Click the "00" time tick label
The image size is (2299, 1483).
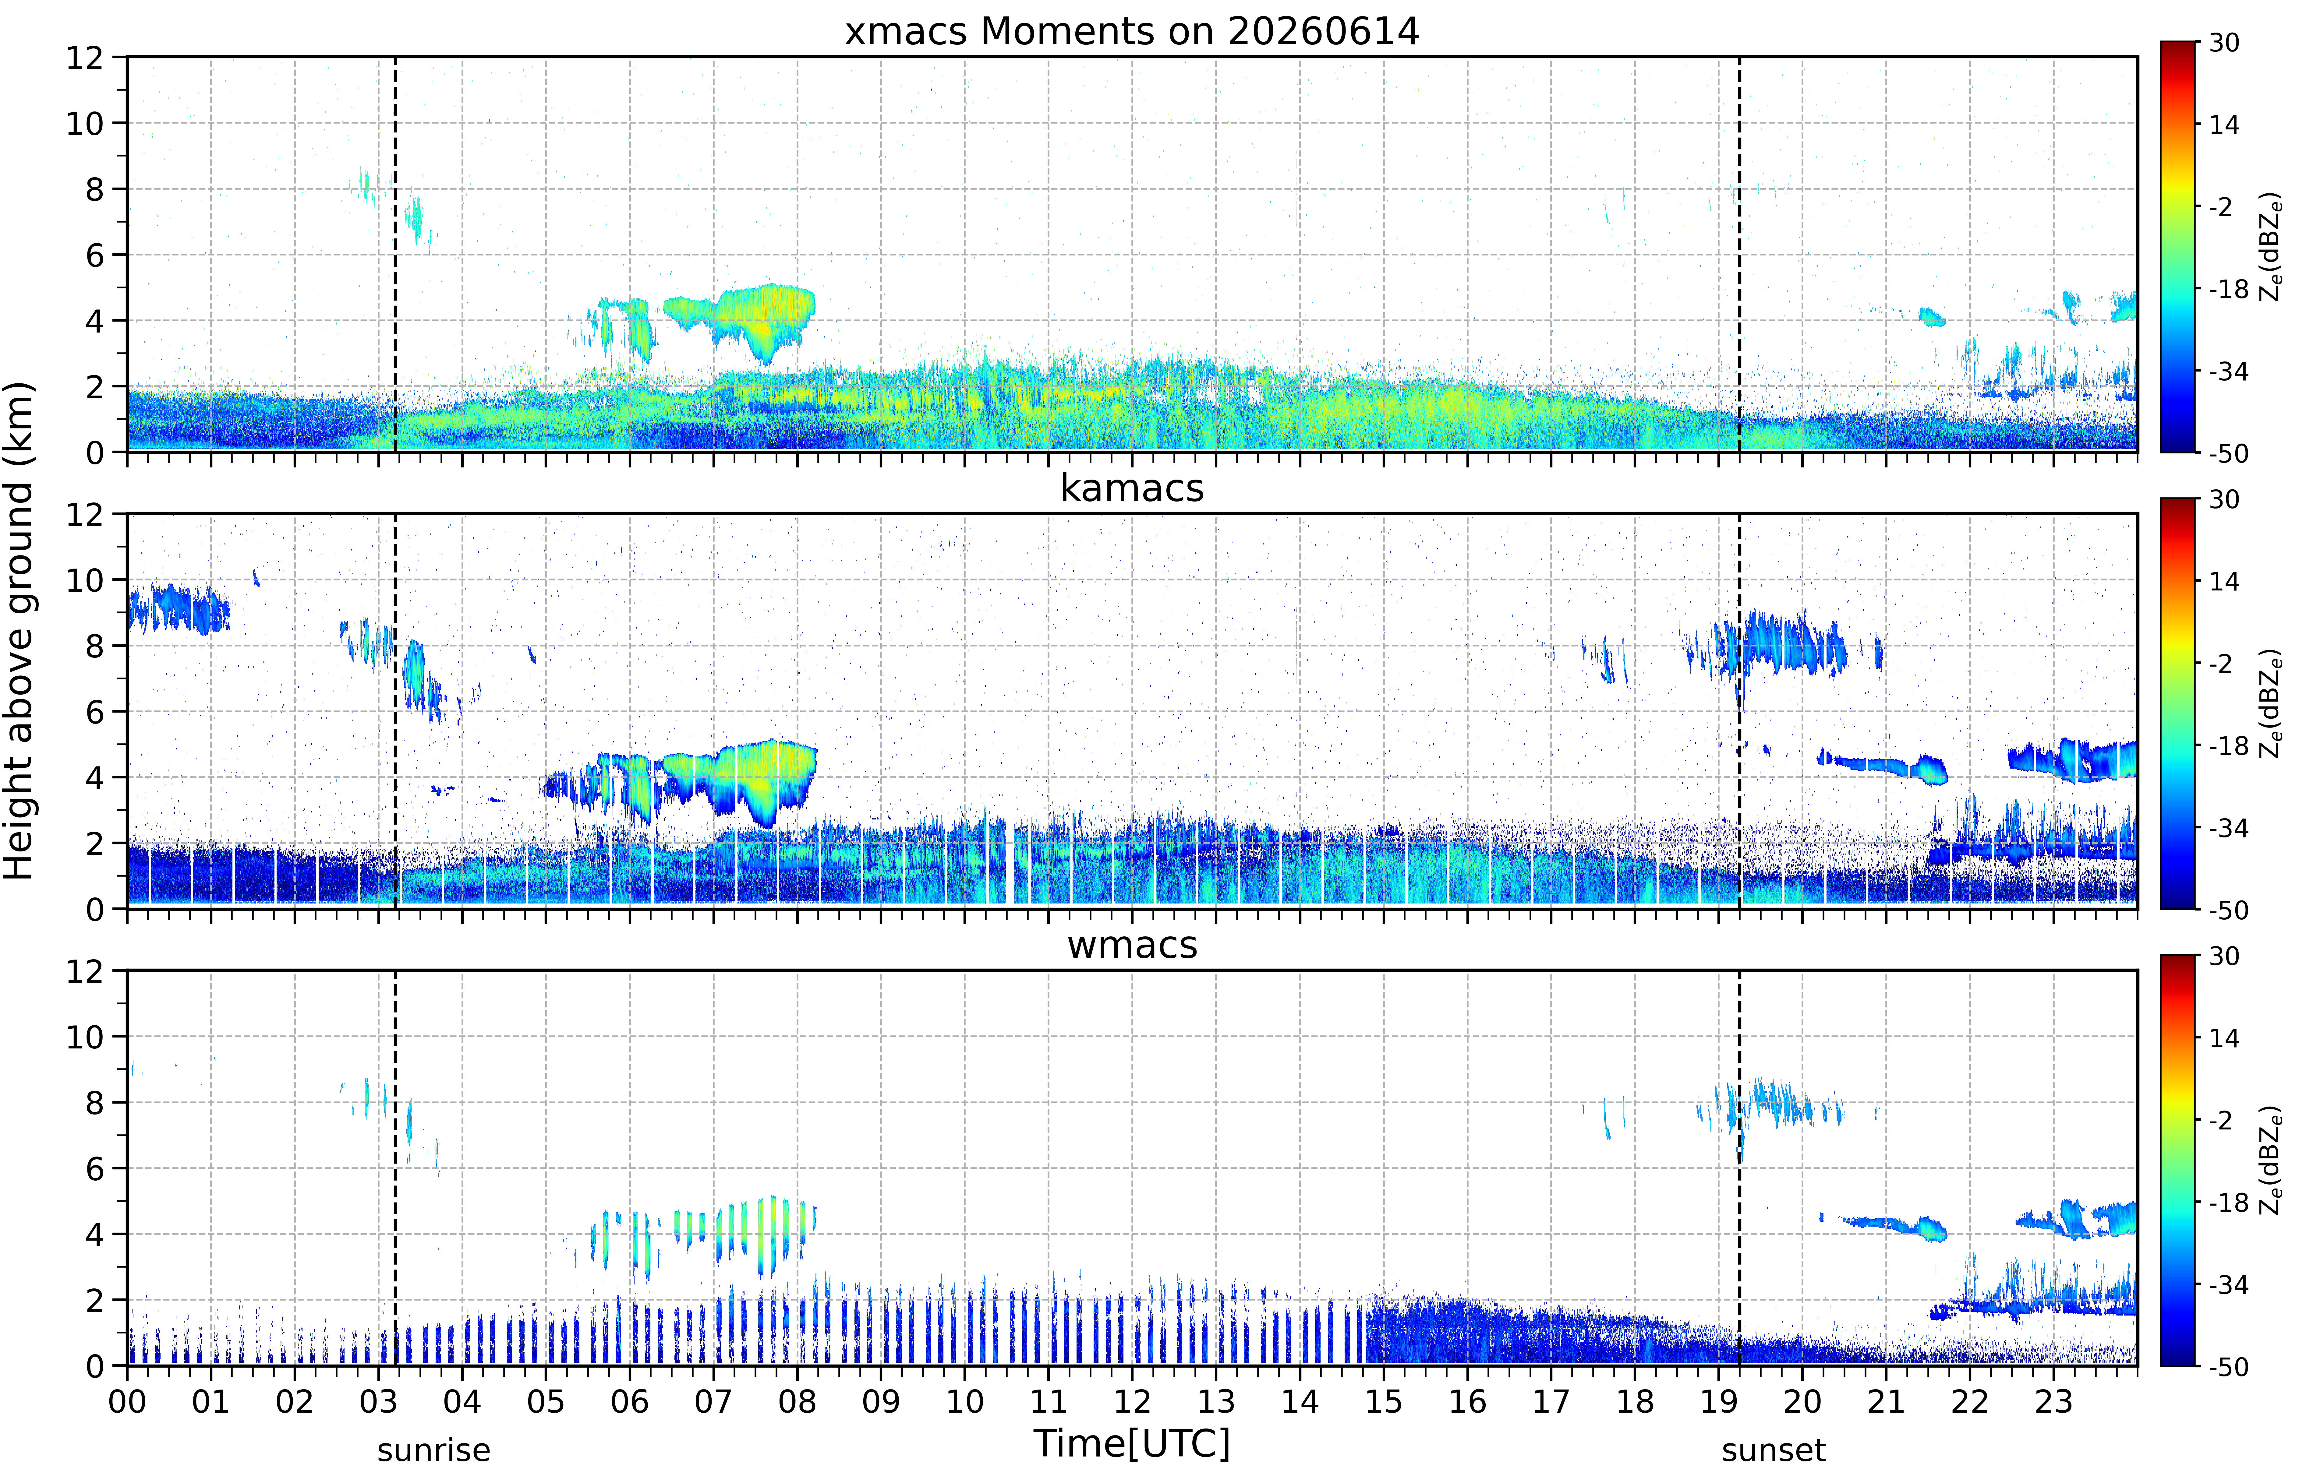pyautogui.click(x=127, y=1402)
